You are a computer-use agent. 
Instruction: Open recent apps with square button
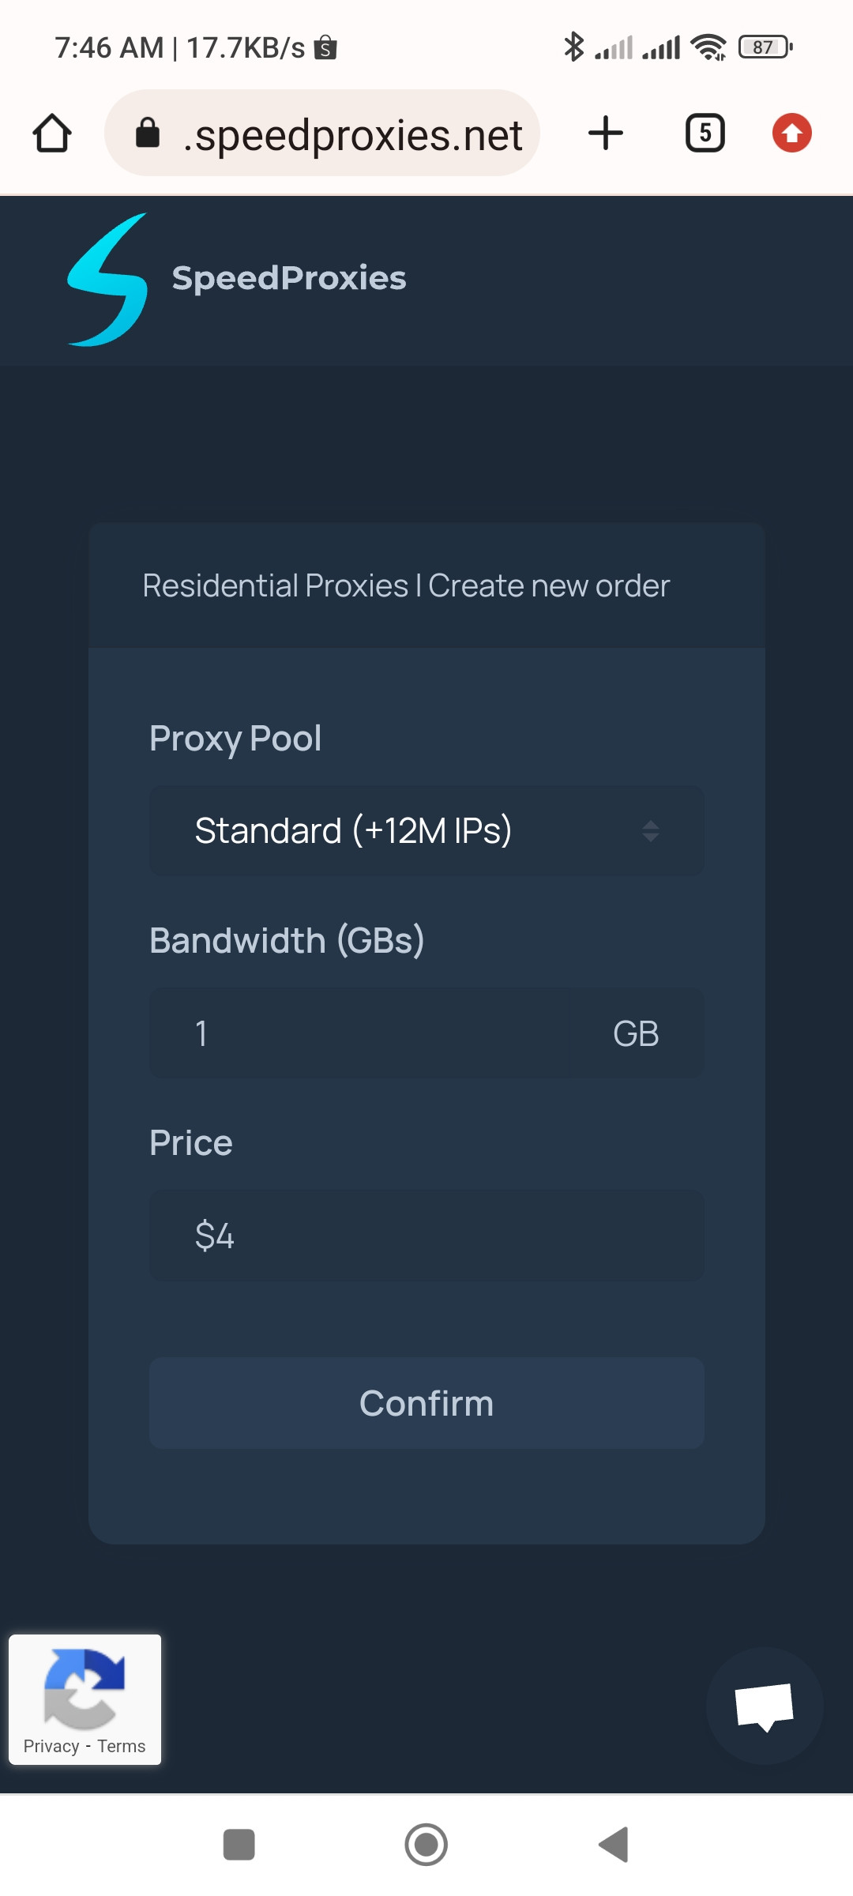(239, 1845)
